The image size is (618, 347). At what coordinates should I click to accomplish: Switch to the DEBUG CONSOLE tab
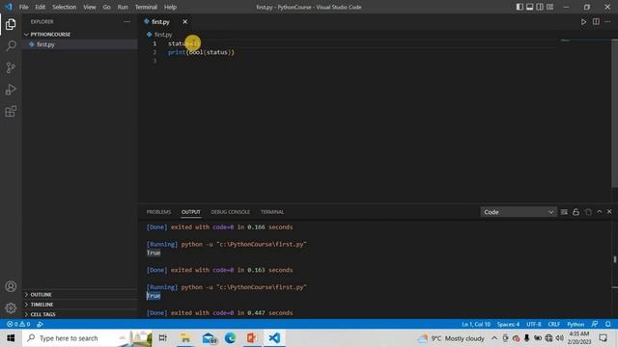click(231, 212)
